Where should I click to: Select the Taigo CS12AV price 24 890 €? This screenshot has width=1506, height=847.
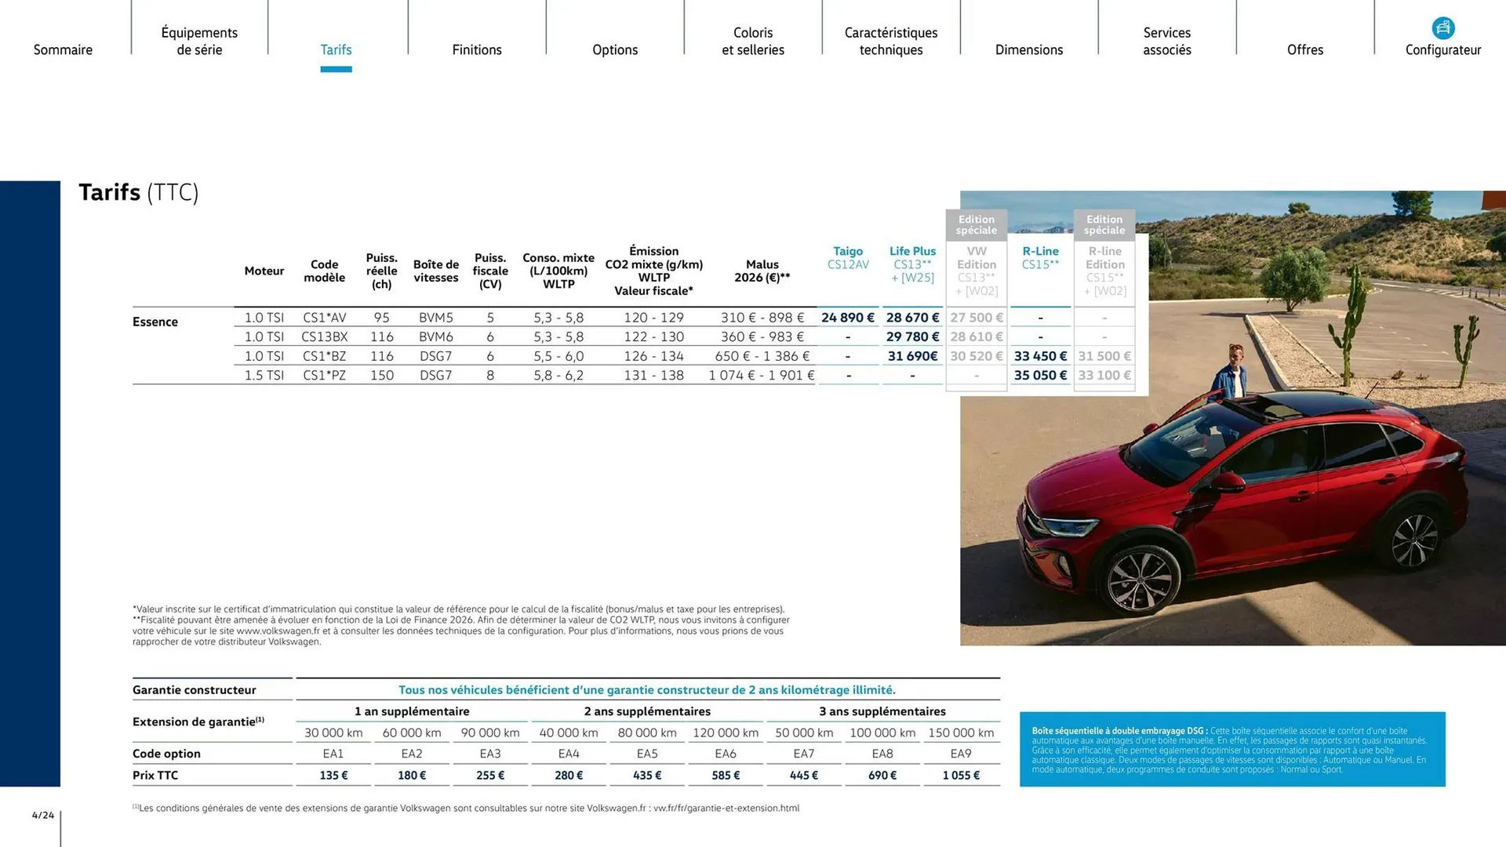(847, 317)
